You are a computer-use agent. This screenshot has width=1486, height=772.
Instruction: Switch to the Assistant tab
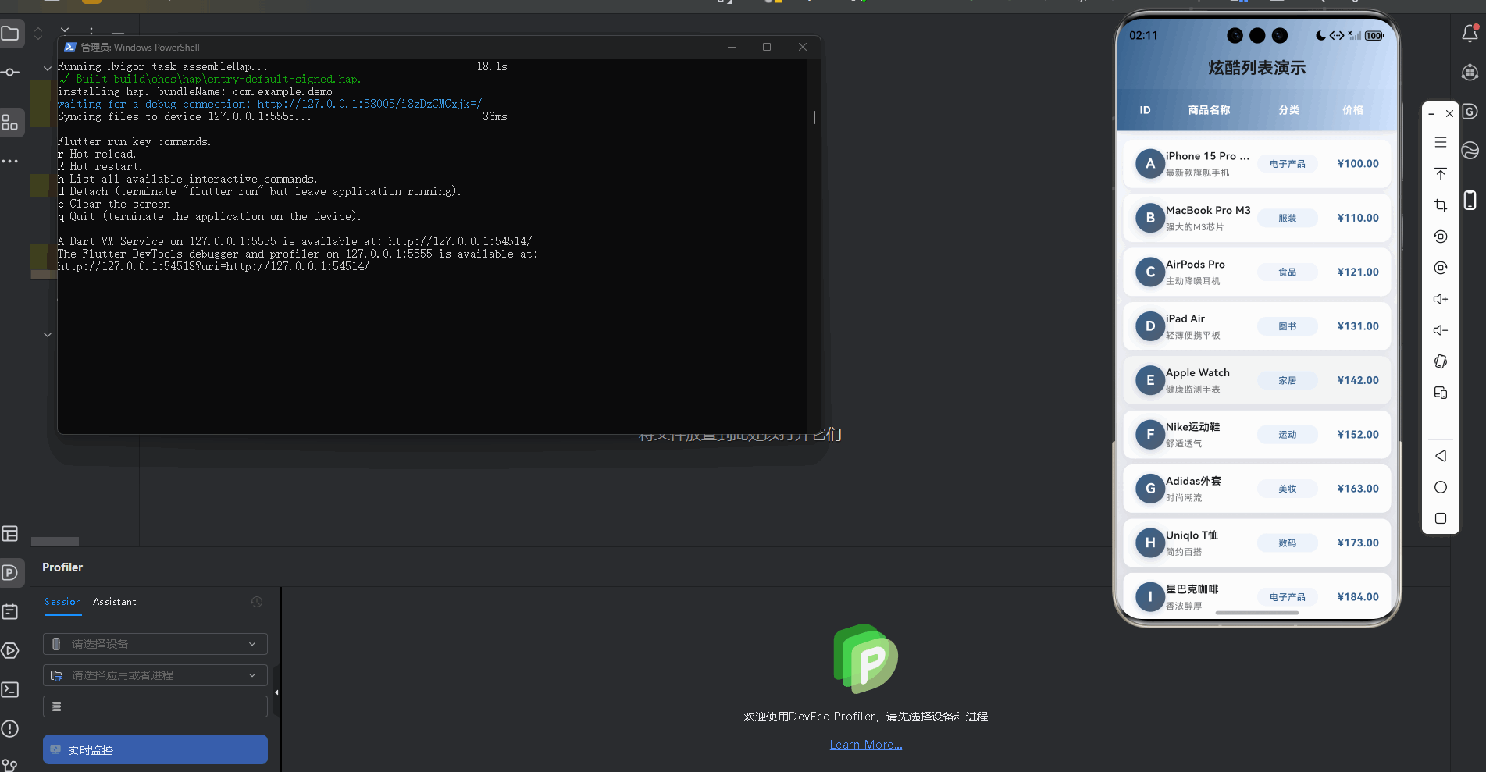[x=114, y=602]
